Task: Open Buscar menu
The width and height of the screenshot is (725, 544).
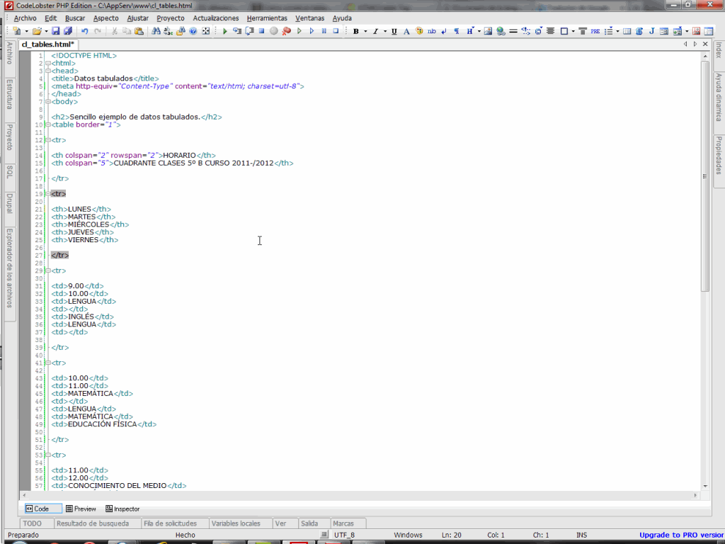Action: pos(75,18)
